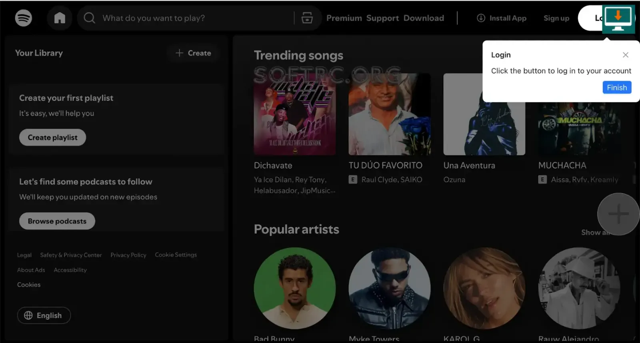
Task: Click the Popular artists heading
Action: (296, 229)
